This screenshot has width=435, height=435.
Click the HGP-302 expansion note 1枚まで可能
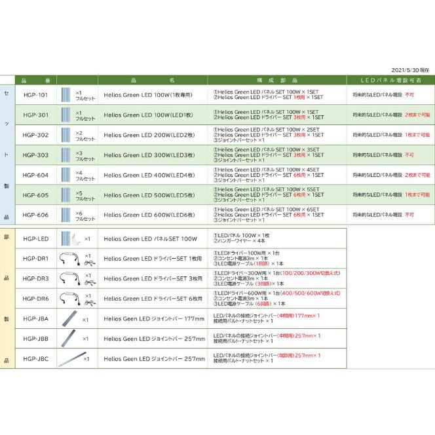coord(417,135)
